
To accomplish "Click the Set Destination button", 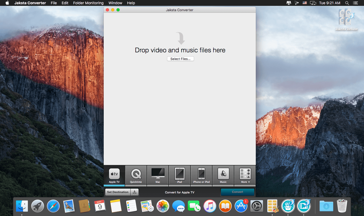I will click(118, 192).
